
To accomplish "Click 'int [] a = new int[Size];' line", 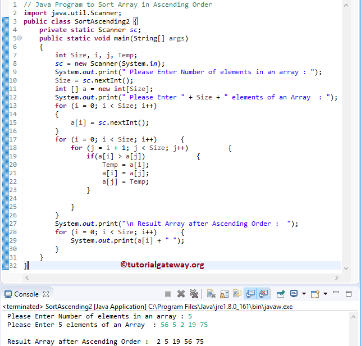I will point(104,89).
